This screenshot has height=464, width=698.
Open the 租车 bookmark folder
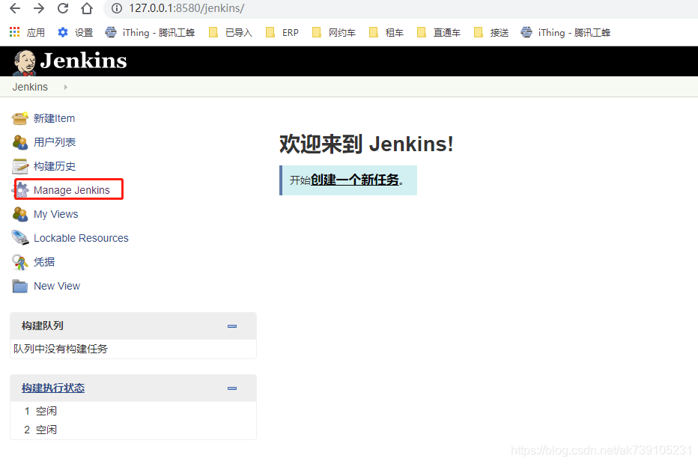pos(386,32)
